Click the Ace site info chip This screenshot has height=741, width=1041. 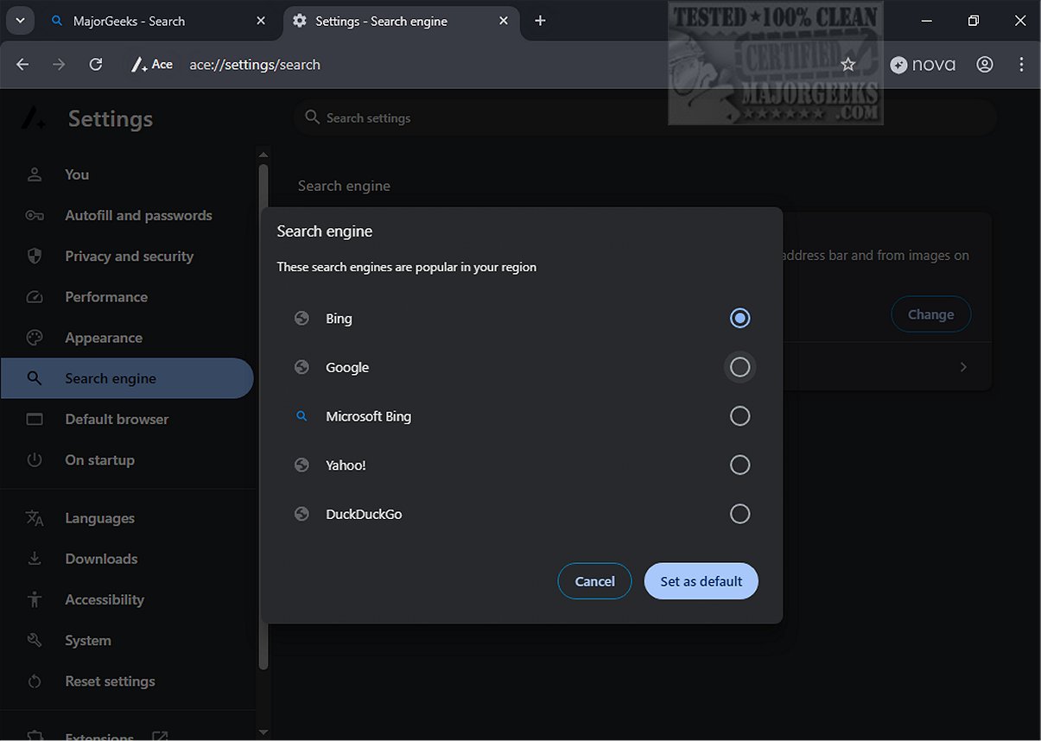(x=151, y=64)
